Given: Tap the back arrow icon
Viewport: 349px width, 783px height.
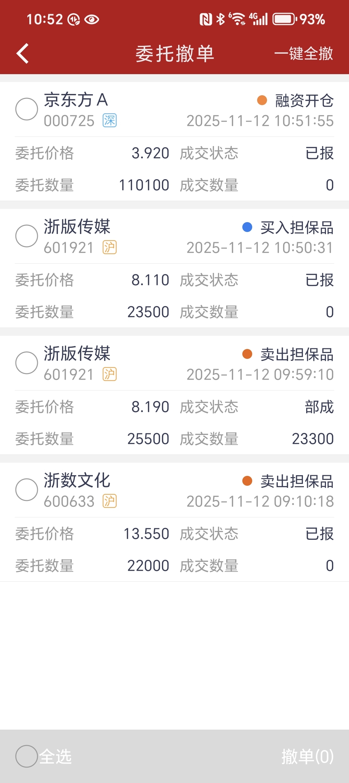Looking at the screenshot, I should tap(22, 53).
